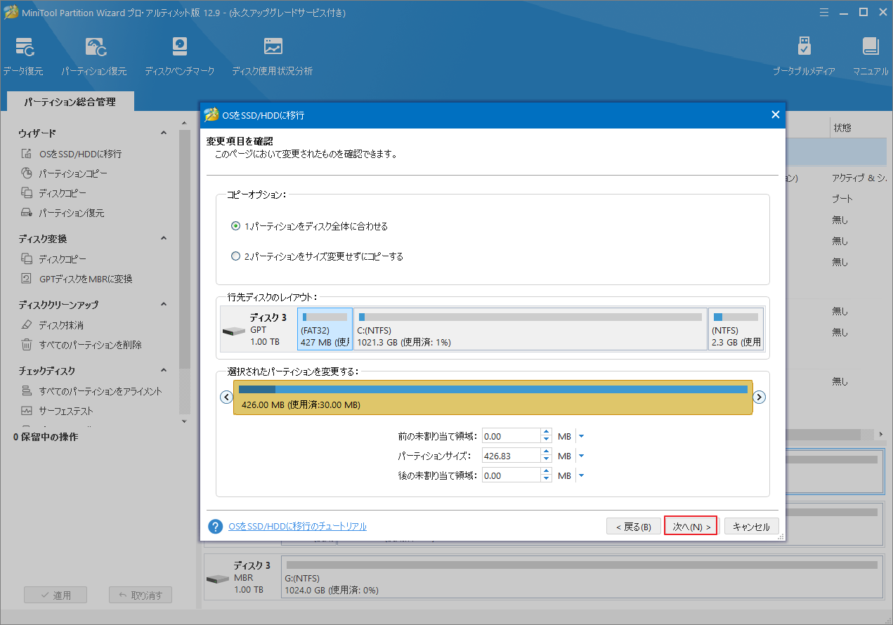Screen dimensions: 893x625
Task: Click ディスク 3 MBR entry in main disk map
Action: (242, 577)
